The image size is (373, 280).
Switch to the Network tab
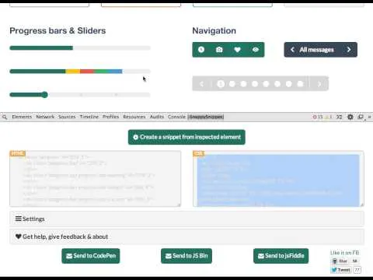point(45,117)
